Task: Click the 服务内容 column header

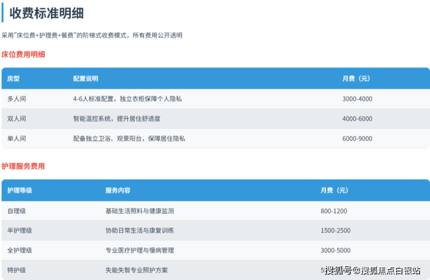Action: tap(117, 191)
